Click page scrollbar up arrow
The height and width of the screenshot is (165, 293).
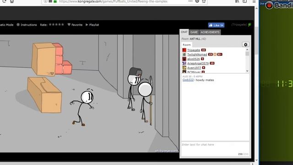(256, 8)
